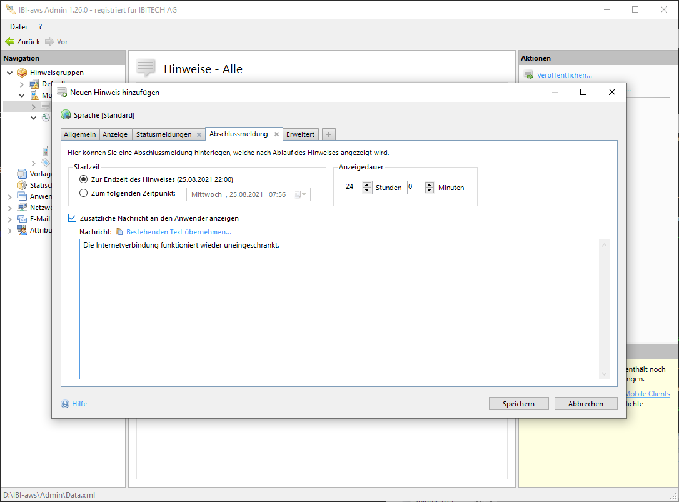
Task: Select 'Zur Endzeit des Hinweises' radio button
Action: click(84, 179)
